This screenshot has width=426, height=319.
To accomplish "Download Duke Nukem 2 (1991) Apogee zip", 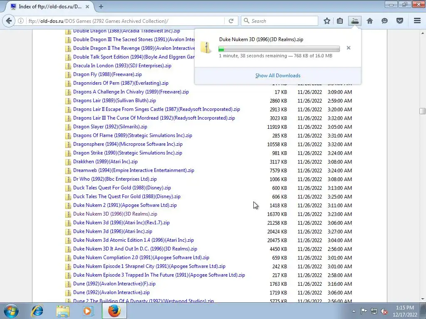I will [x=125, y=205].
